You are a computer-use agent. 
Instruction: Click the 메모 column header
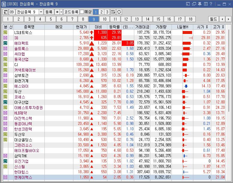tap(59, 27)
